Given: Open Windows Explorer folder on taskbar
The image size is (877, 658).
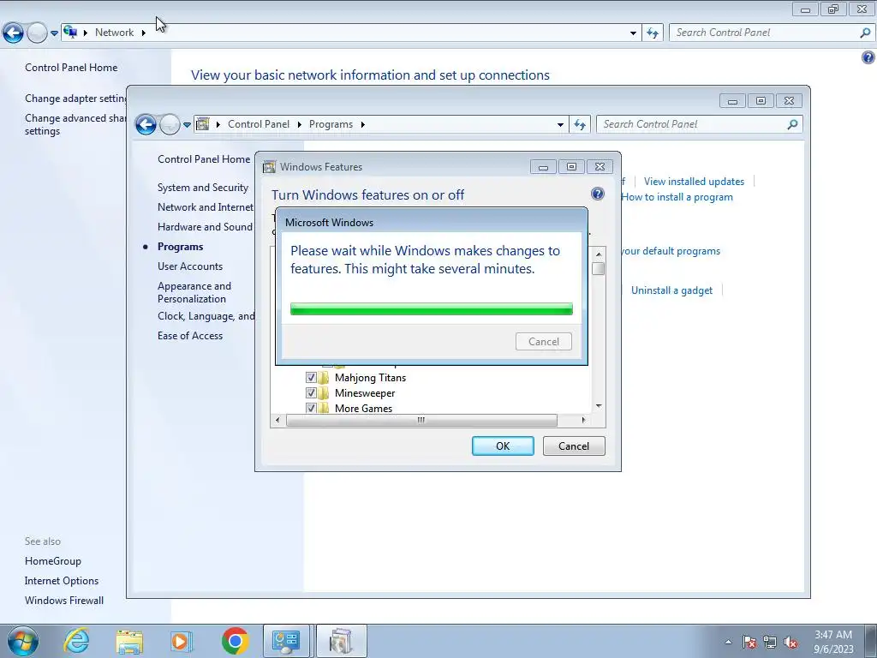Looking at the screenshot, I should (x=129, y=641).
